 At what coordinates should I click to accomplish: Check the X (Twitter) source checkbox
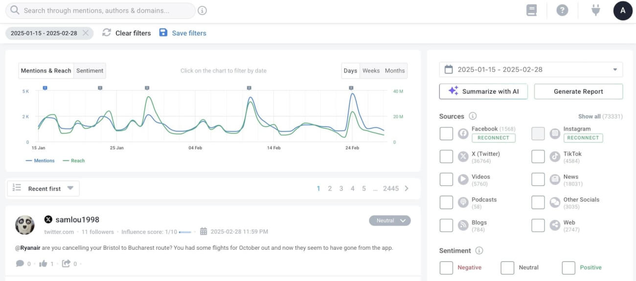446,156
